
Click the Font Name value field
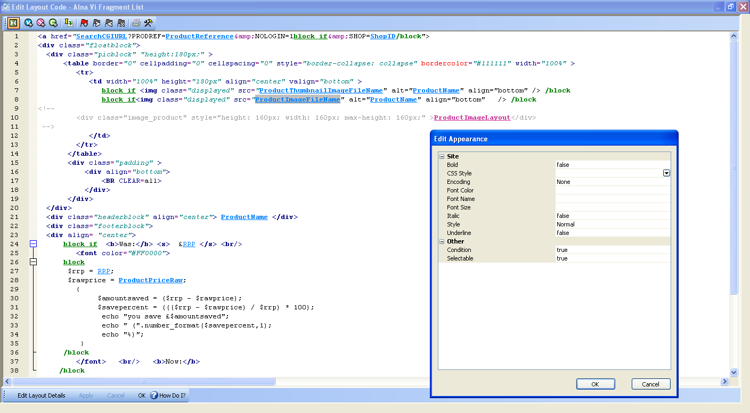click(612, 199)
